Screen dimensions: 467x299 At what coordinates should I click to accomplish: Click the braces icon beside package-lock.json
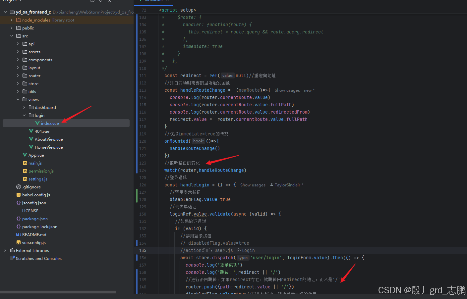point(19,227)
